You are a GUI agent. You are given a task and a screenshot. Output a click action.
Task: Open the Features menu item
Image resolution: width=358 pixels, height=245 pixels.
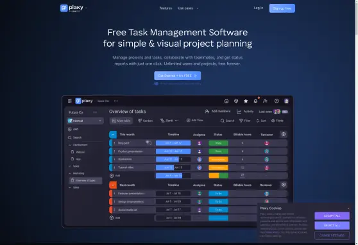click(x=166, y=8)
